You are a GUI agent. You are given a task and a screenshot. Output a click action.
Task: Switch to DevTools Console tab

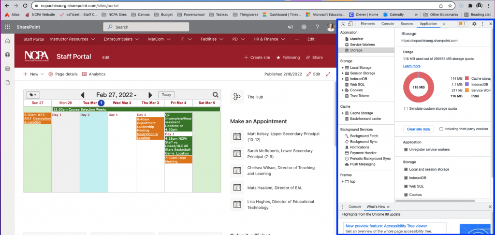pos(387,23)
